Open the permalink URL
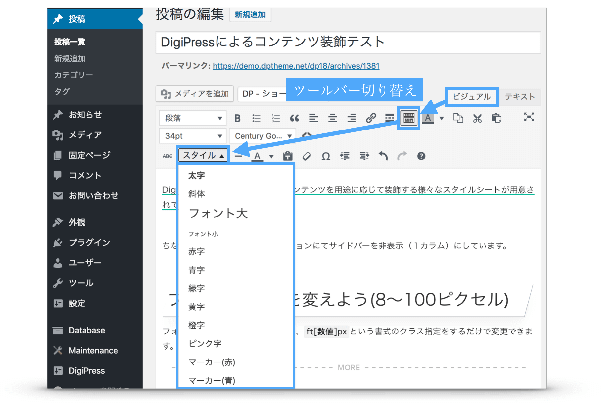Viewport: 602px width, 406px height. coord(296,66)
